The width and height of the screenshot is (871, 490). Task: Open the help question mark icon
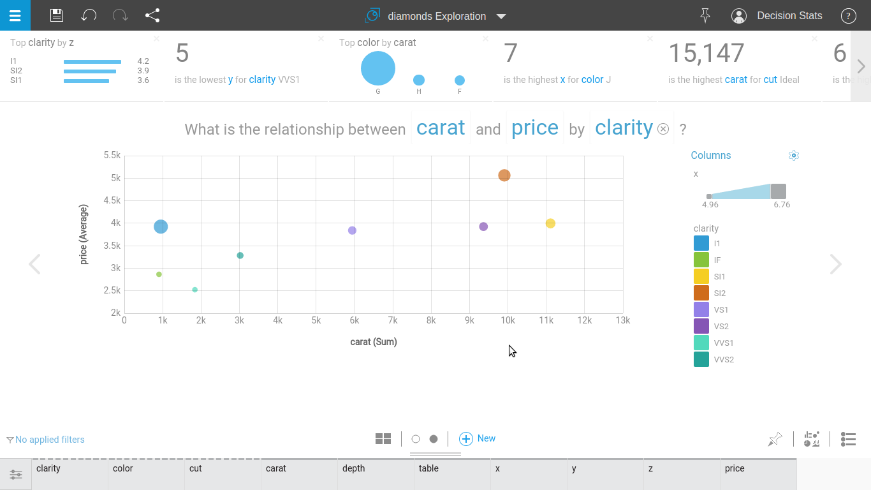(848, 16)
